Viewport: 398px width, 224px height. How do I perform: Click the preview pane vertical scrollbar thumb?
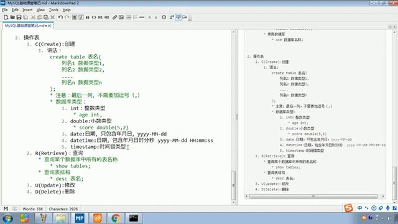pos(394,182)
